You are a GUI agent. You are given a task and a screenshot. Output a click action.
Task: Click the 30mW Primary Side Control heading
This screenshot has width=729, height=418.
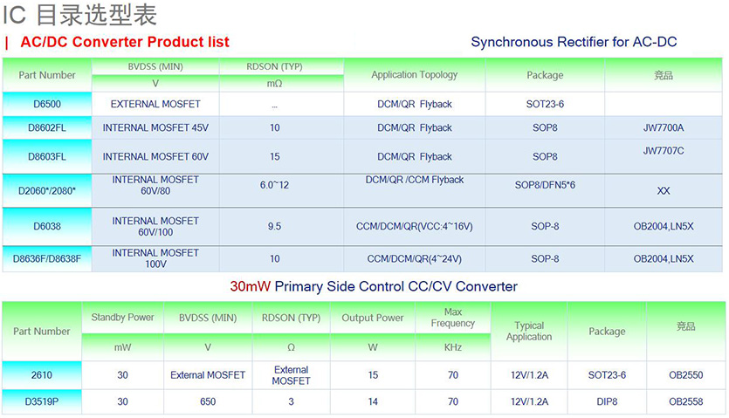pyautogui.click(x=374, y=286)
